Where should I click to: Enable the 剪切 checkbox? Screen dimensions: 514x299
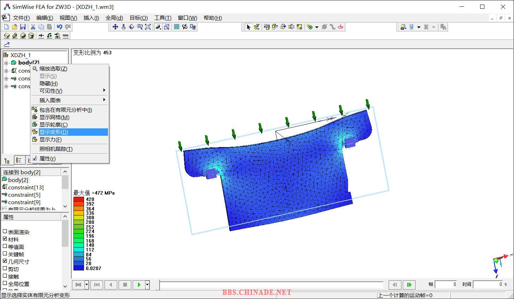click(x=5, y=269)
